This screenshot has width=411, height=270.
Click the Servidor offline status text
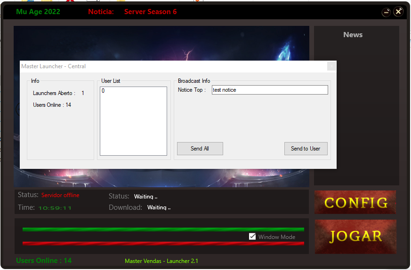(x=60, y=195)
